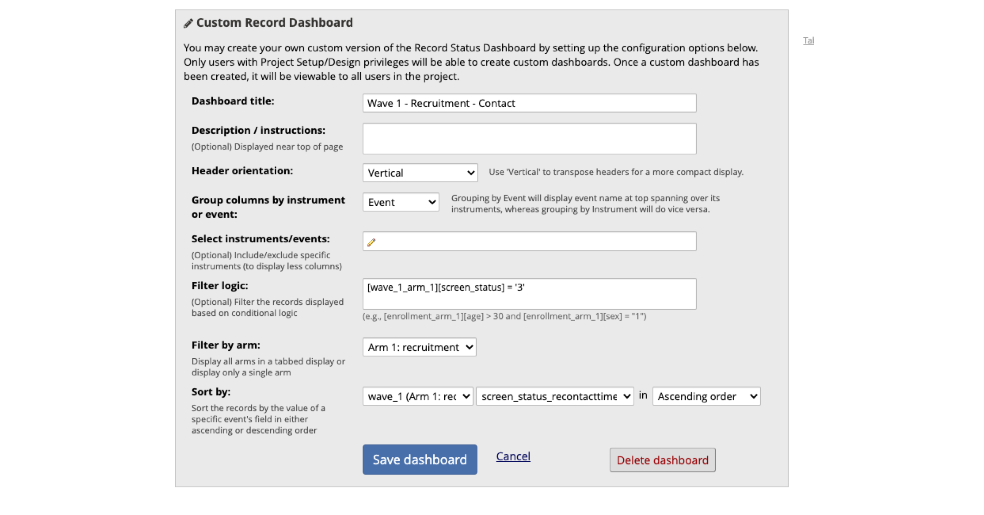Click Save dashboard button
984x515 pixels.
pyautogui.click(x=419, y=459)
